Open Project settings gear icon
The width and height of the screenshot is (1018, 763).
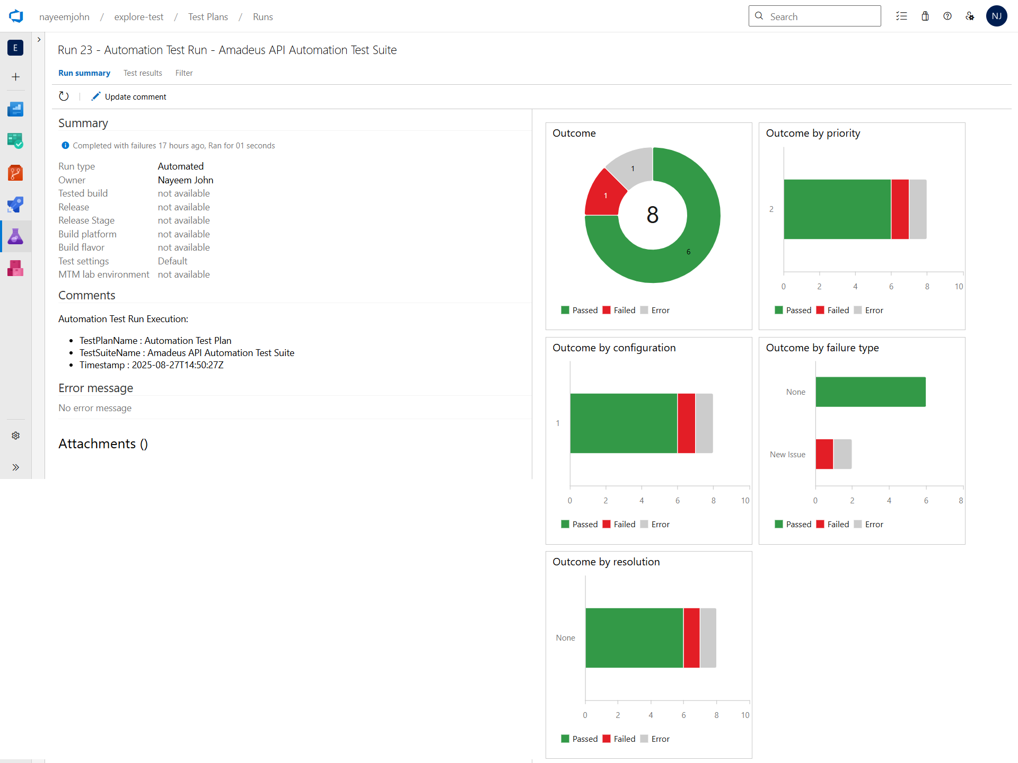(15, 436)
